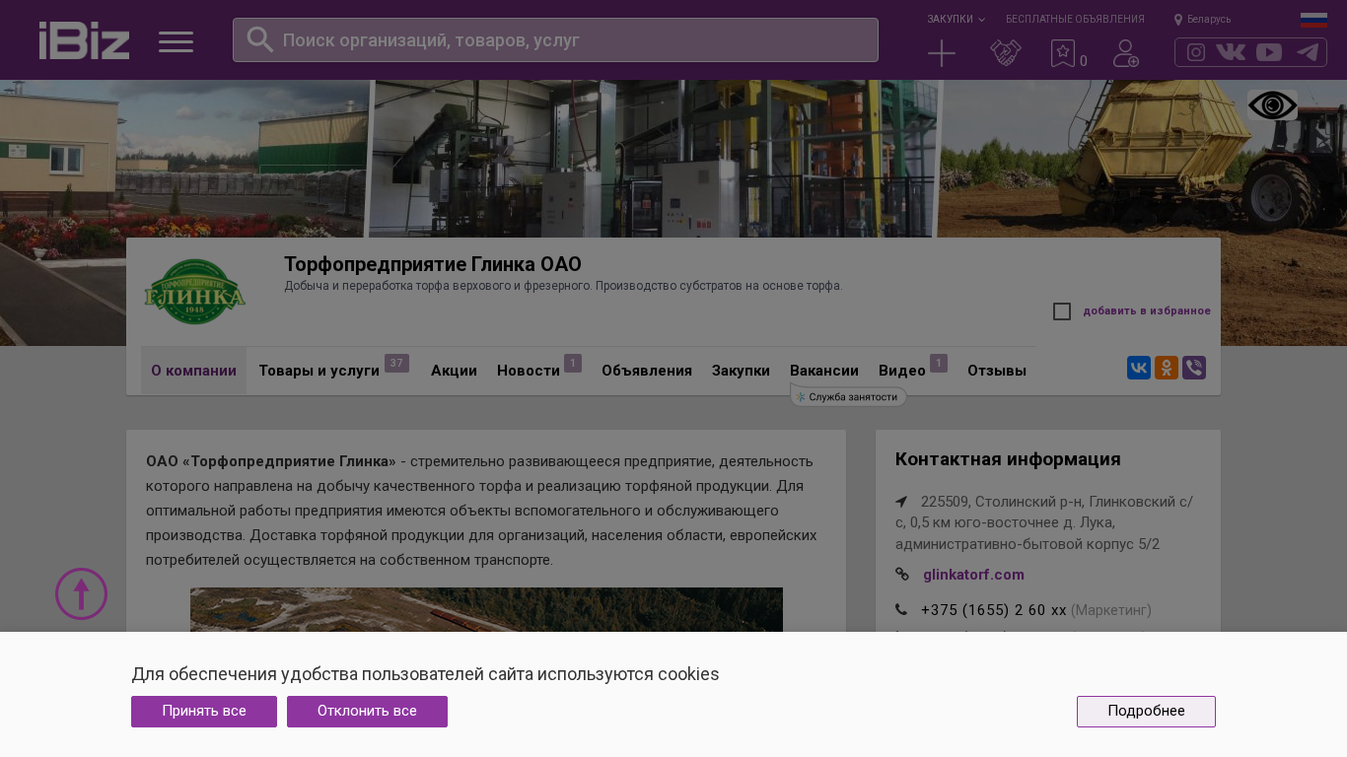Click the 'Служба занятости' badge
The width and height of the screenshot is (1347, 757).
(848, 396)
